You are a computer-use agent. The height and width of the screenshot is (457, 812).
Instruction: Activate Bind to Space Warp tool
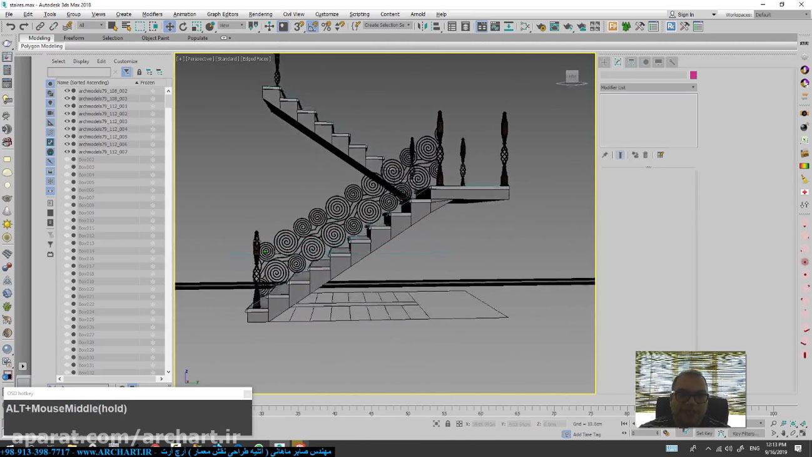[x=68, y=26]
